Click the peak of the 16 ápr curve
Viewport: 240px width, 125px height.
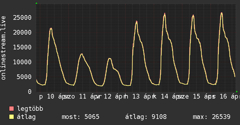(222, 13)
